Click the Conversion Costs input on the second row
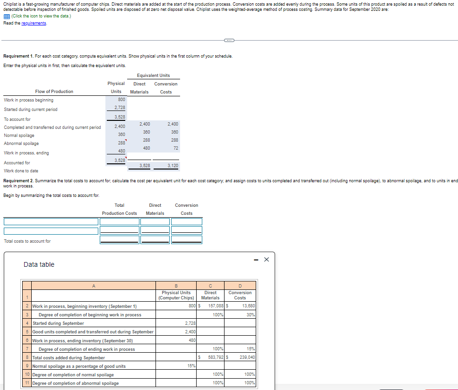 (186, 229)
